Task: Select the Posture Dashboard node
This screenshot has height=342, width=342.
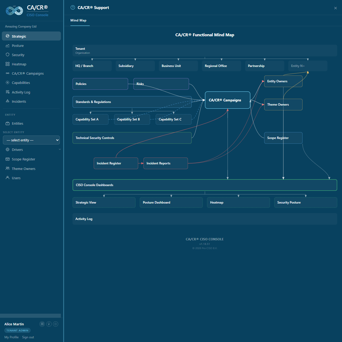Action: point(171,202)
